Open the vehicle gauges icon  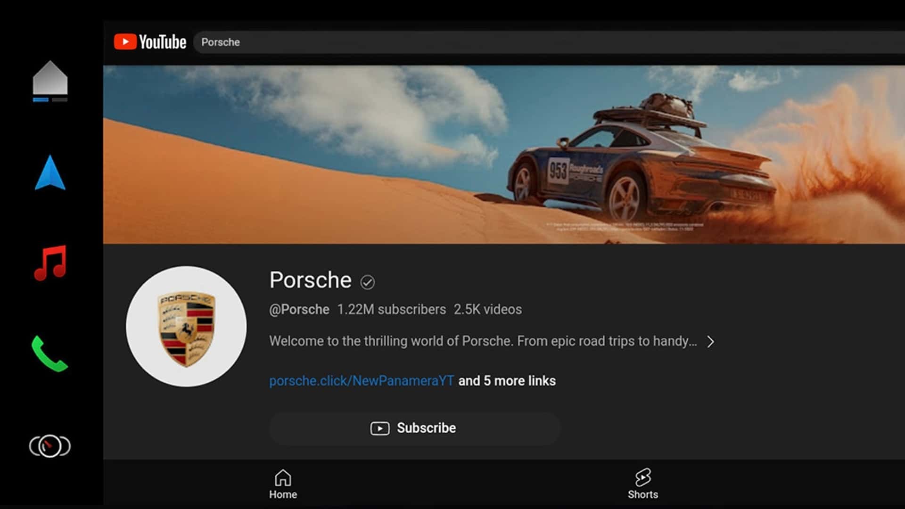point(50,446)
